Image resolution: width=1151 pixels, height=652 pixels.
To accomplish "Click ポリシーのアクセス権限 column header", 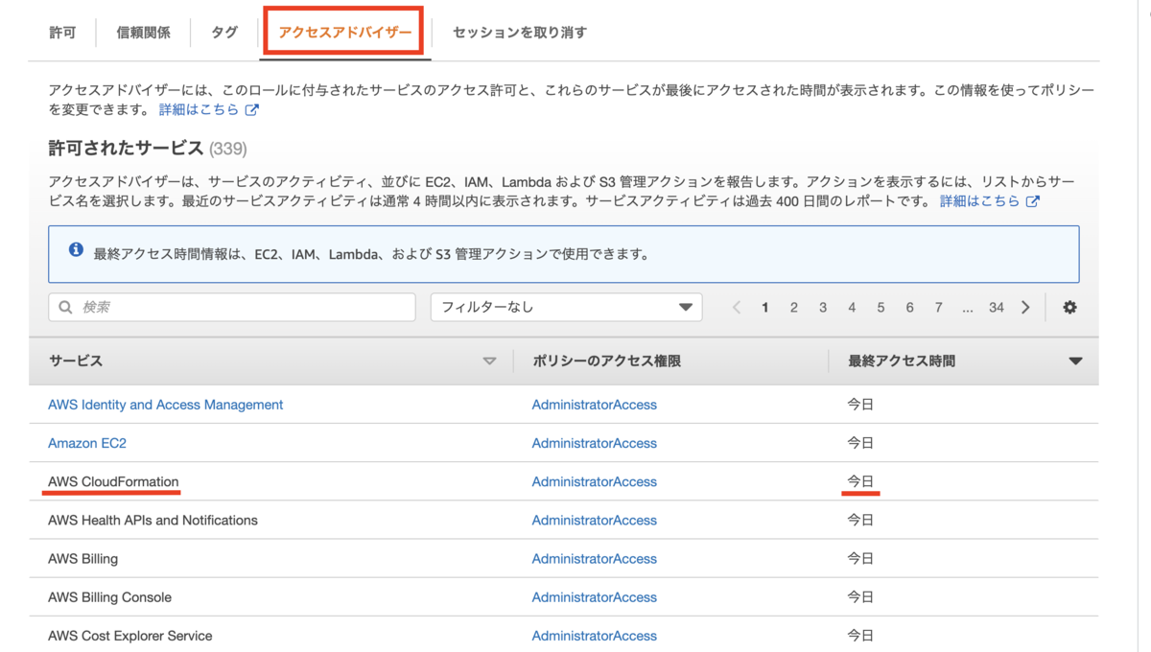I will (x=607, y=361).
